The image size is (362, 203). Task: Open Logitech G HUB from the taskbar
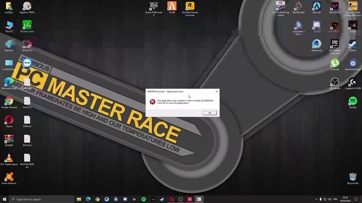135,199
